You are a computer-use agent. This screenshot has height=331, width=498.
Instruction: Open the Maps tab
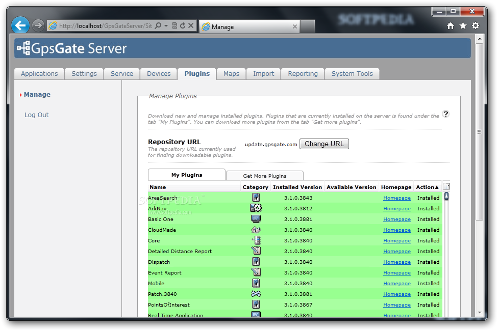point(232,73)
